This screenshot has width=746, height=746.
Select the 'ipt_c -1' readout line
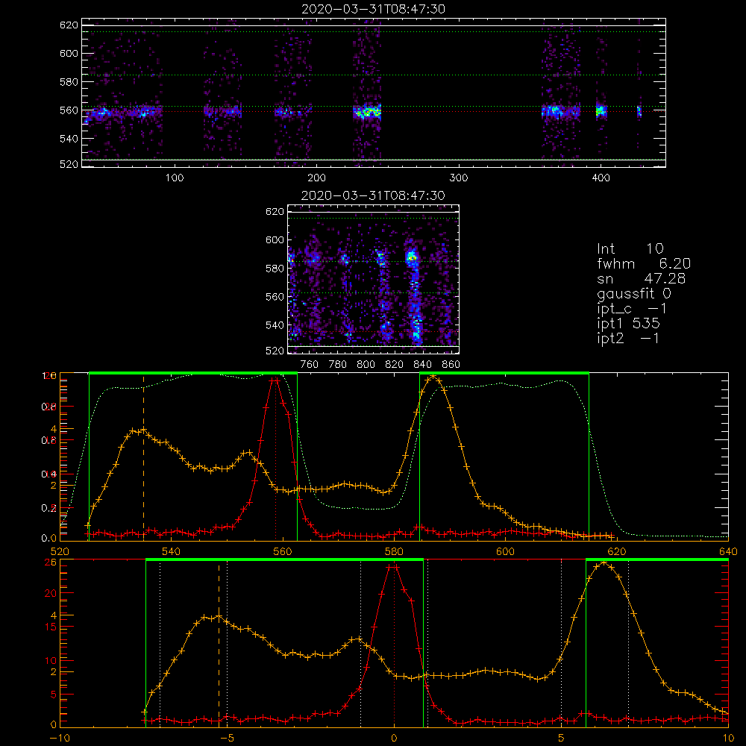click(x=632, y=309)
